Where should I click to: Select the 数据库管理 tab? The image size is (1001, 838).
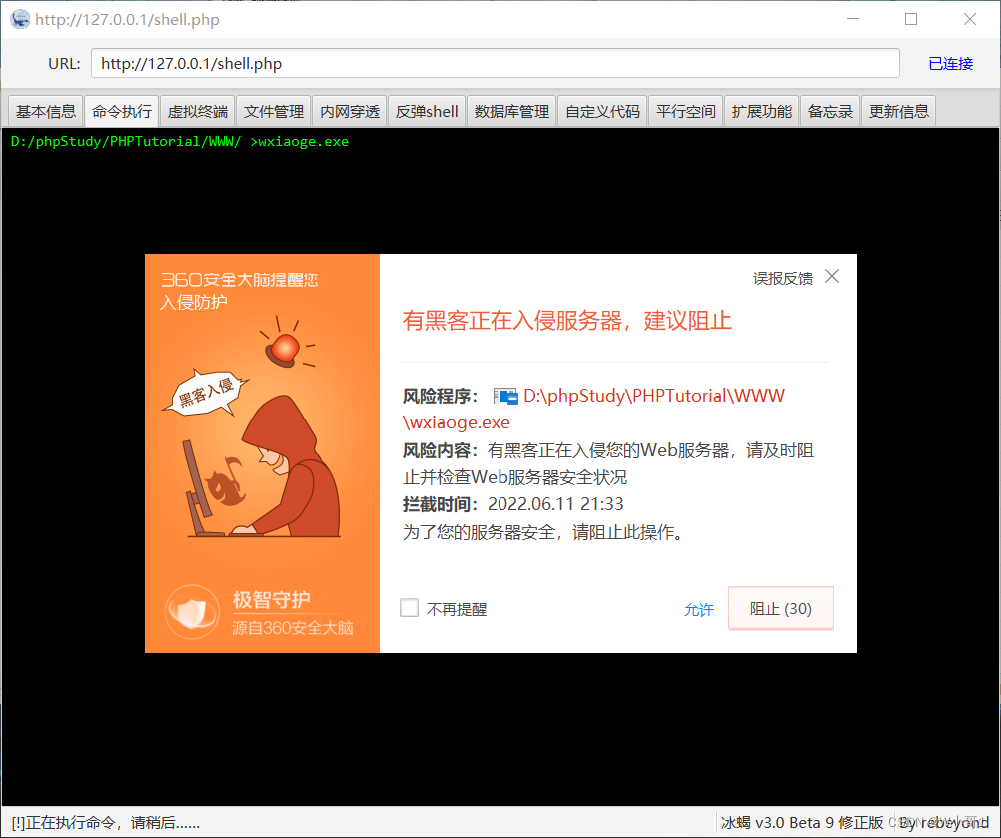coord(510,111)
